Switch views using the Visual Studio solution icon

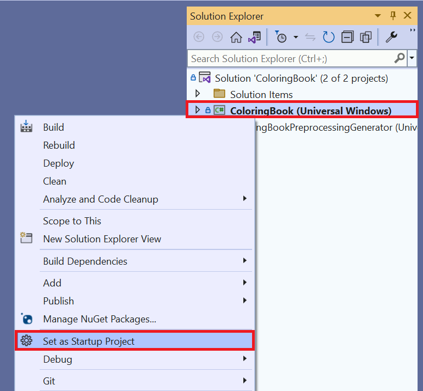coord(254,37)
